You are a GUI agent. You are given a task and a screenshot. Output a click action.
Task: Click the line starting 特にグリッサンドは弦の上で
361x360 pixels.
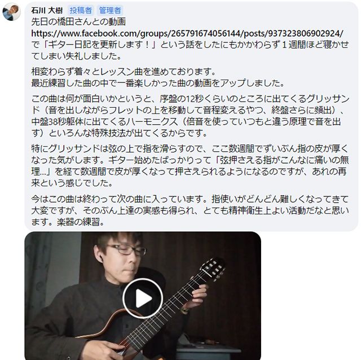click(x=190, y=149)
